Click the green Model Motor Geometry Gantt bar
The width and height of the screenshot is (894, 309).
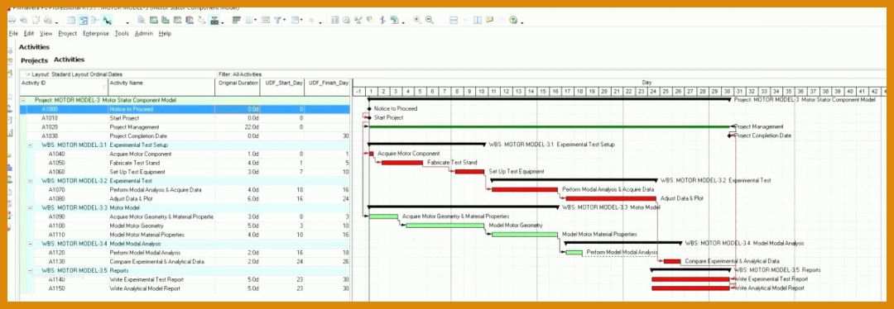click(445, 226)
